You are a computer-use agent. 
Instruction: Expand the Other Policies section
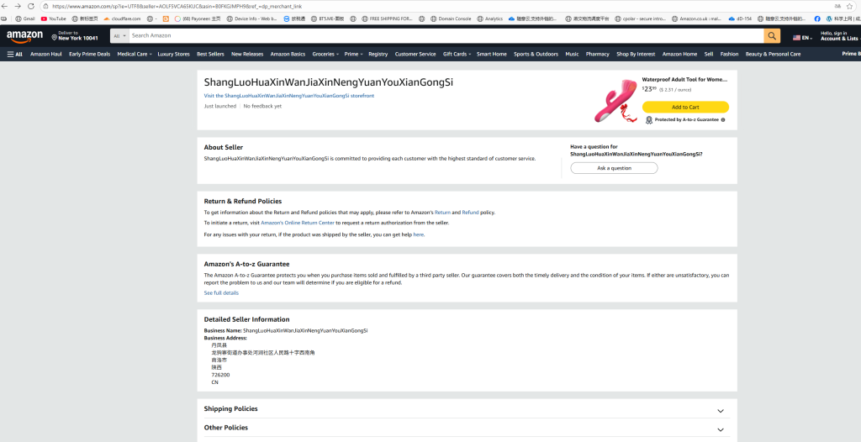pyautogui.click(x=720, y=429)
